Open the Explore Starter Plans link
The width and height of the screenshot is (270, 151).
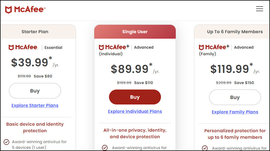35,105
